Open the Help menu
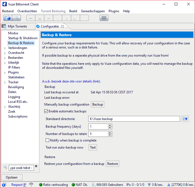The image size is (195, 188). [126, 11]
